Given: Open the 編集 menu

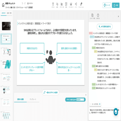Looking at the screenshot, I should 12,8.
